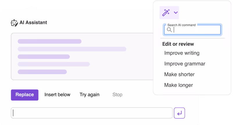The image size is (237, 125).
Task: Click the Insert below button
Action: pos(57,95)
